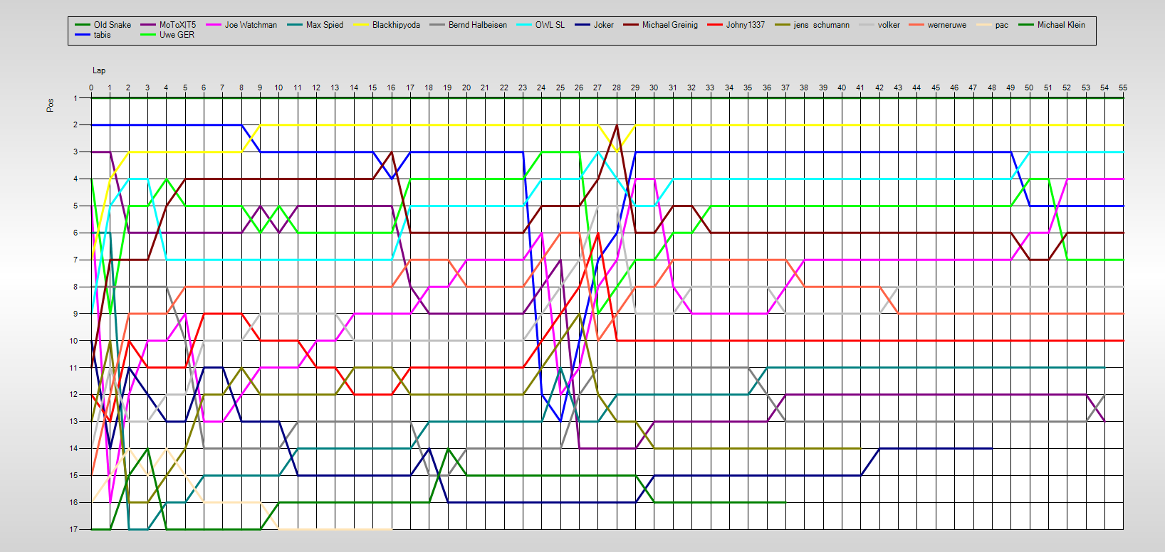This screenshot has width=1165, height=552.
Task: Click lap 49 label on top axis
Action: click(x=1010, y=87)
